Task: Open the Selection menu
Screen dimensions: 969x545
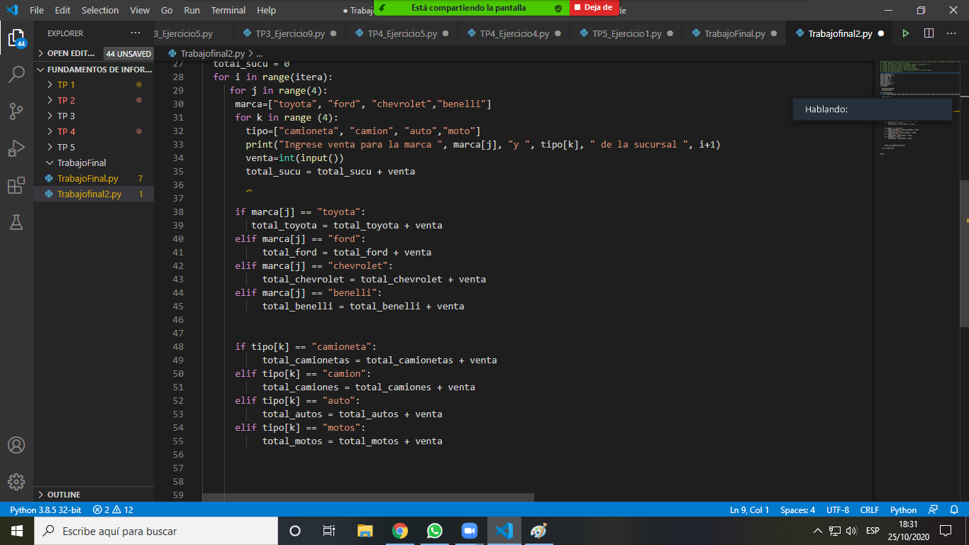Action: tap(100, 10)
